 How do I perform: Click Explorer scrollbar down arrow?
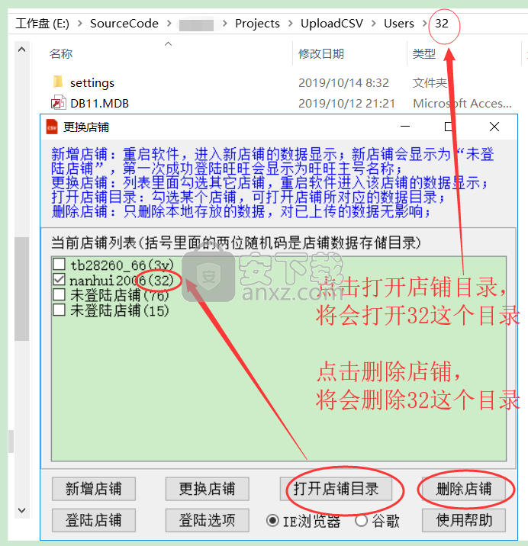pyautogui.click(x=21, y=510)
